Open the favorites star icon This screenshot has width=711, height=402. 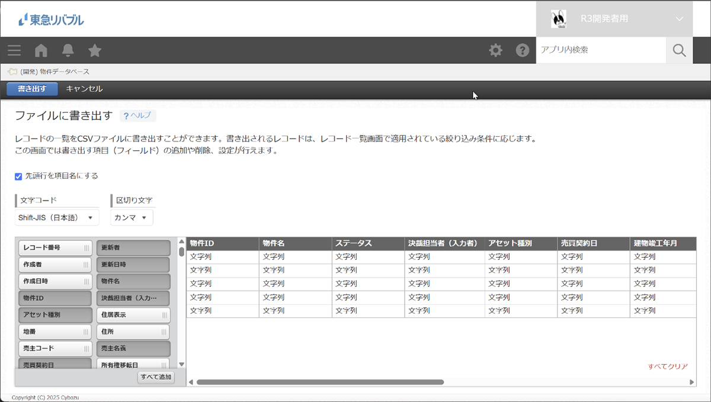(x=95, y=50)
